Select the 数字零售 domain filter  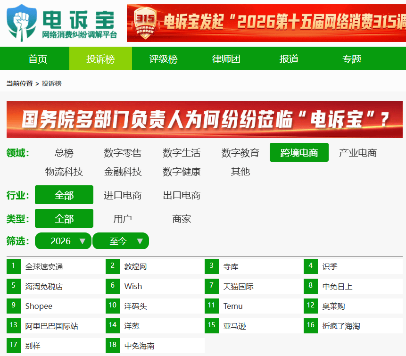[123, 152]
